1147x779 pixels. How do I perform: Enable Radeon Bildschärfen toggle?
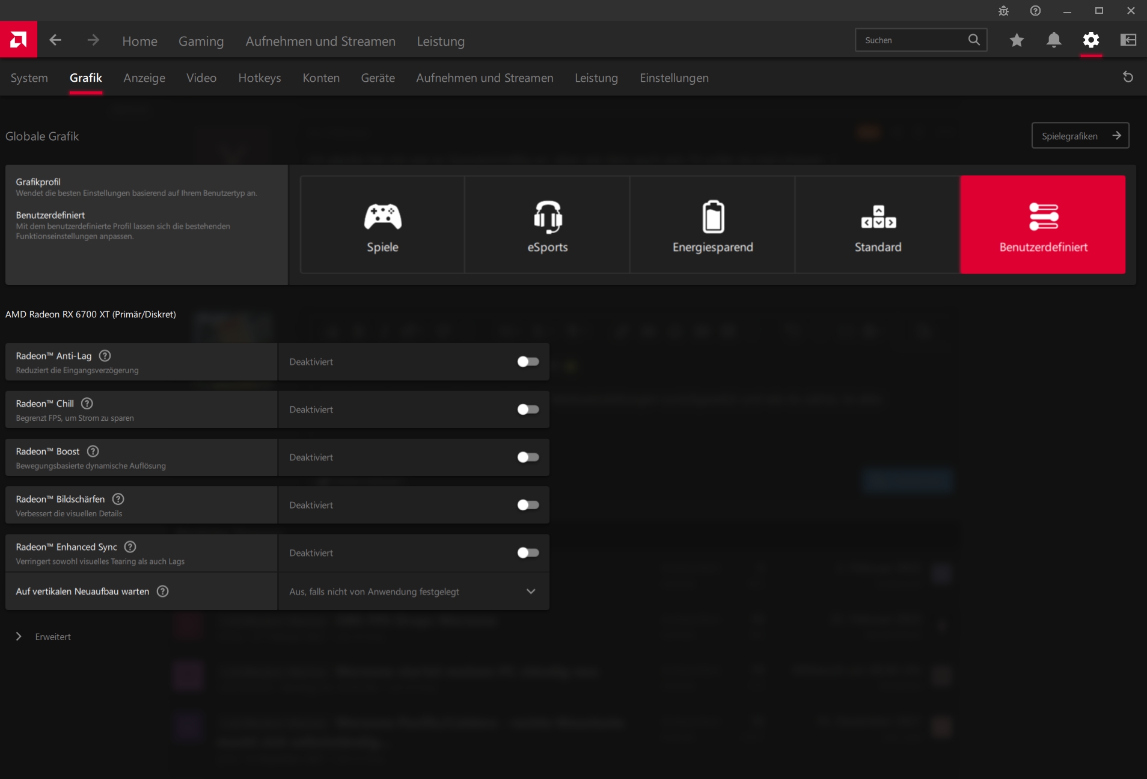(528, 505)
